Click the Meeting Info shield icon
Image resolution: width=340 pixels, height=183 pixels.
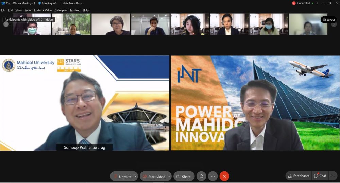click(x=39, y=3)
